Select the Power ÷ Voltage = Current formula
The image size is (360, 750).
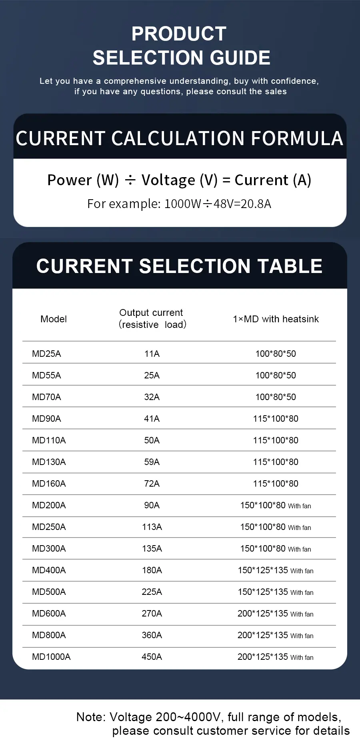(179, 180)
